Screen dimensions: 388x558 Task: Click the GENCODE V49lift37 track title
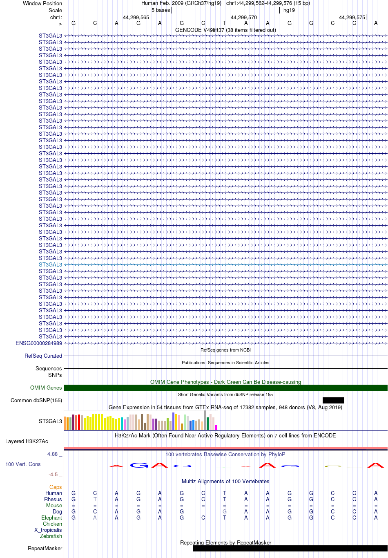(225, 30)
